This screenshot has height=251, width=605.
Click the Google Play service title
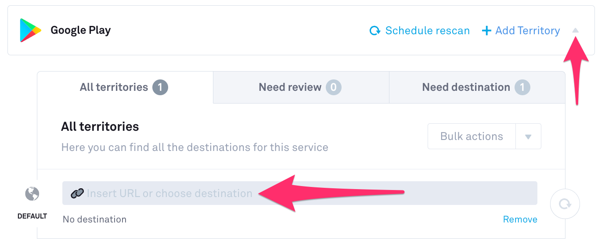coord(80,30)
